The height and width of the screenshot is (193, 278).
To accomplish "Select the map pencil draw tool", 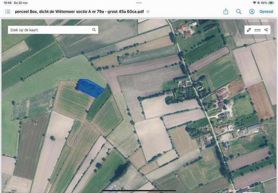I will 249,30.
